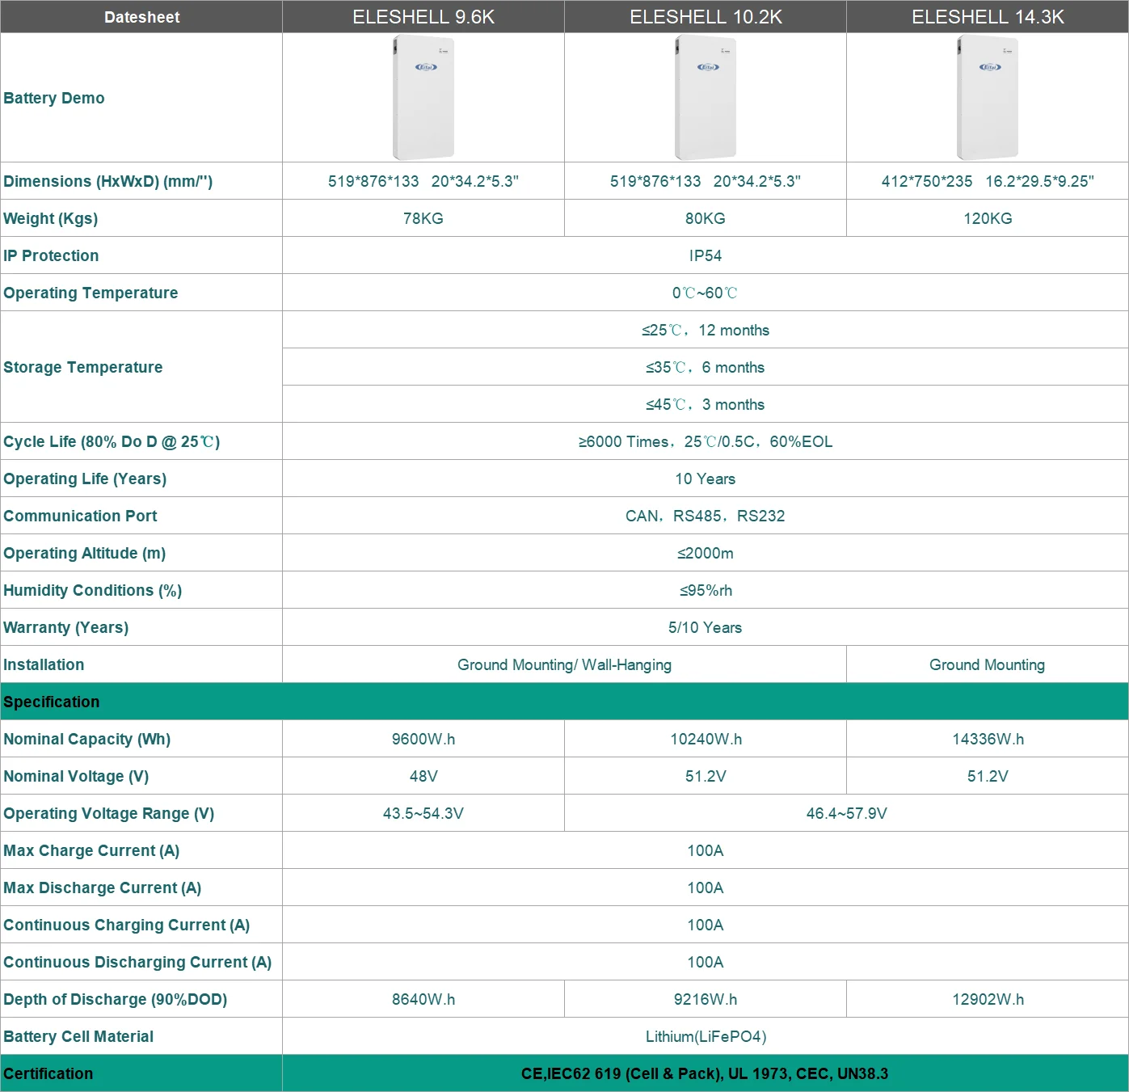Click the 120KG weight cell
This screenshot has width=1129, height=1092.
[987, 218]
